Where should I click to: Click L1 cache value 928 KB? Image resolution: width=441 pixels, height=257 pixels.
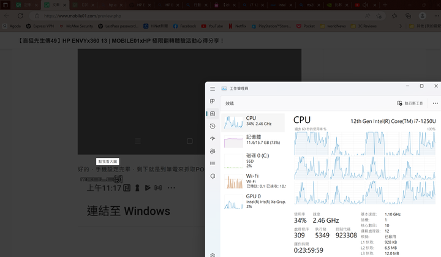point(391,242)
